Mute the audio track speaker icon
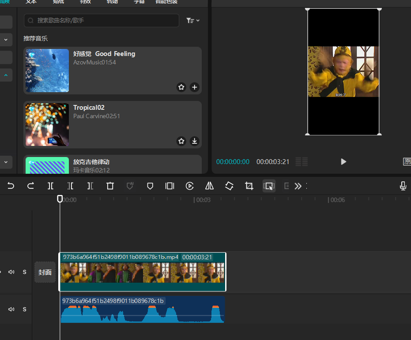Viewport: 411px width, 340px height. [11, 309]
